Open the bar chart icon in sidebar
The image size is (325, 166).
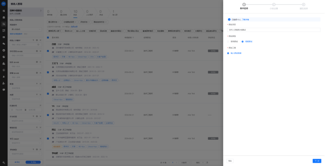coord(4,63)
